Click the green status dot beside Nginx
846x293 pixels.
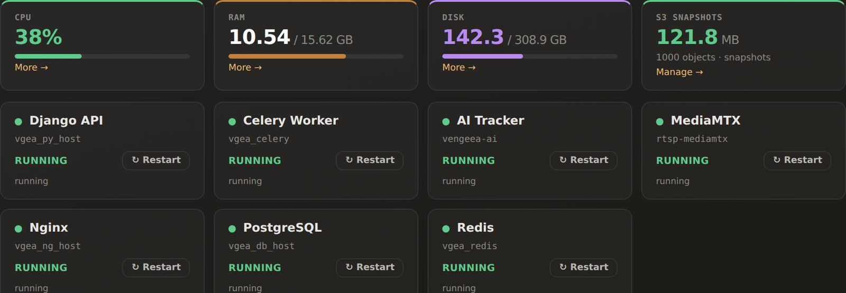(19, 229)
